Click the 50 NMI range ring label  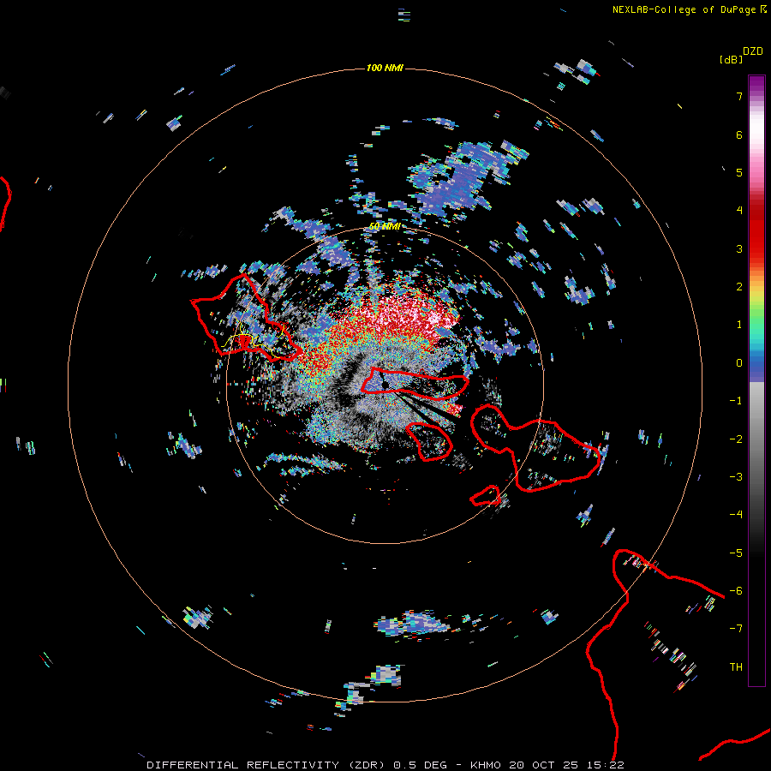coord(385,226)
